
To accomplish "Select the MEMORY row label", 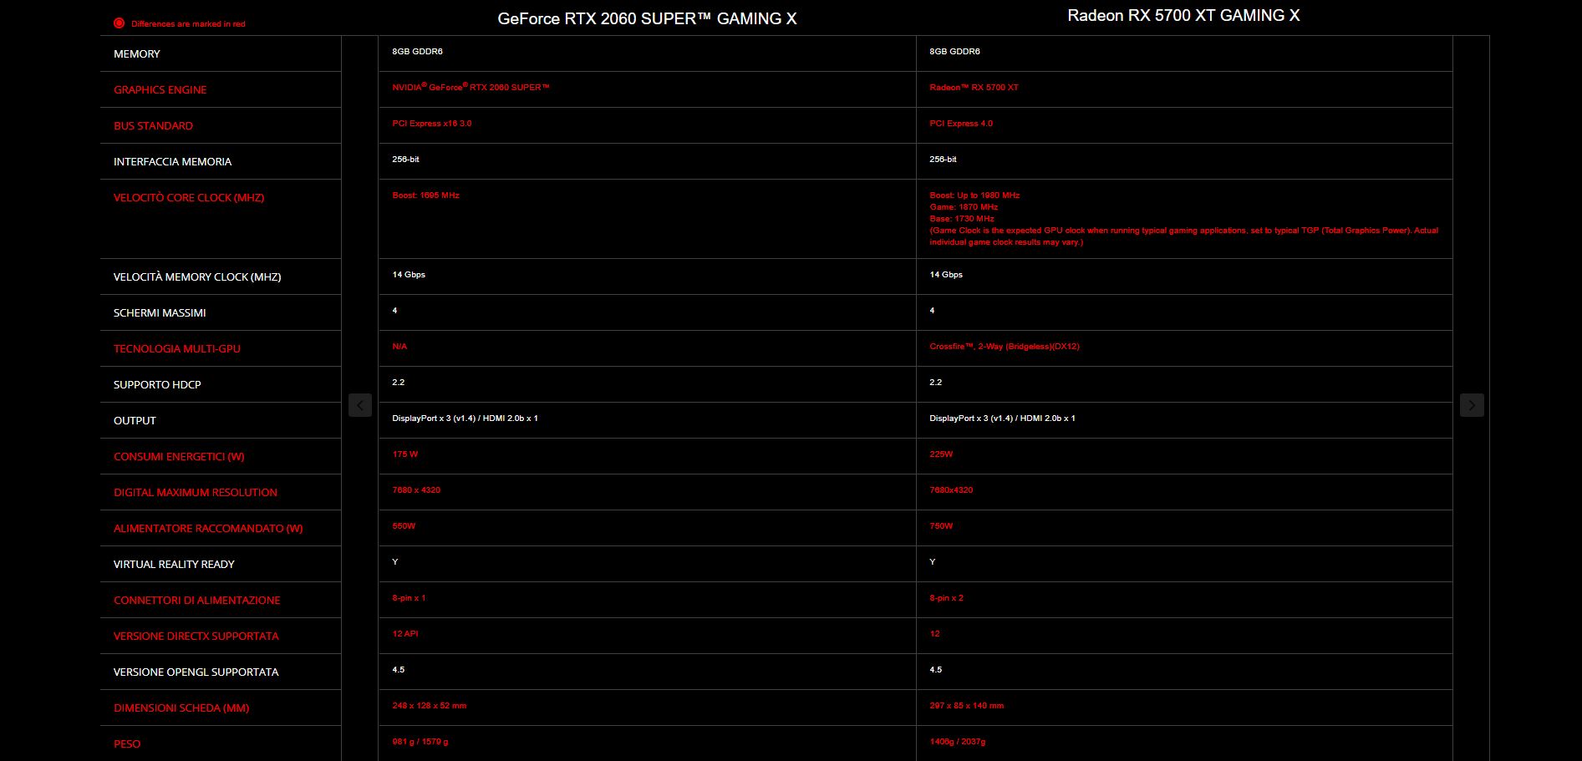I will coord(137,53).
